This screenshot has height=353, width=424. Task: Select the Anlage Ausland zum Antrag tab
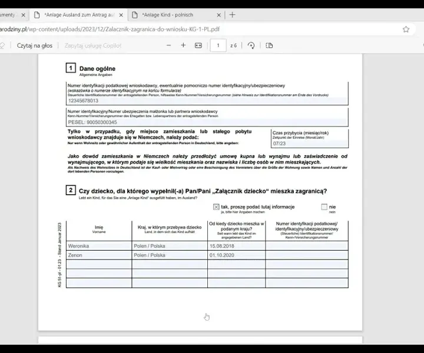[78, 15]
